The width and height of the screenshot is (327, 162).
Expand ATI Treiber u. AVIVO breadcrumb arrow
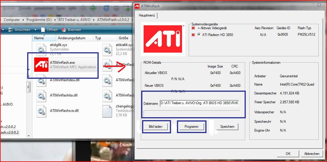pos(94,20)
